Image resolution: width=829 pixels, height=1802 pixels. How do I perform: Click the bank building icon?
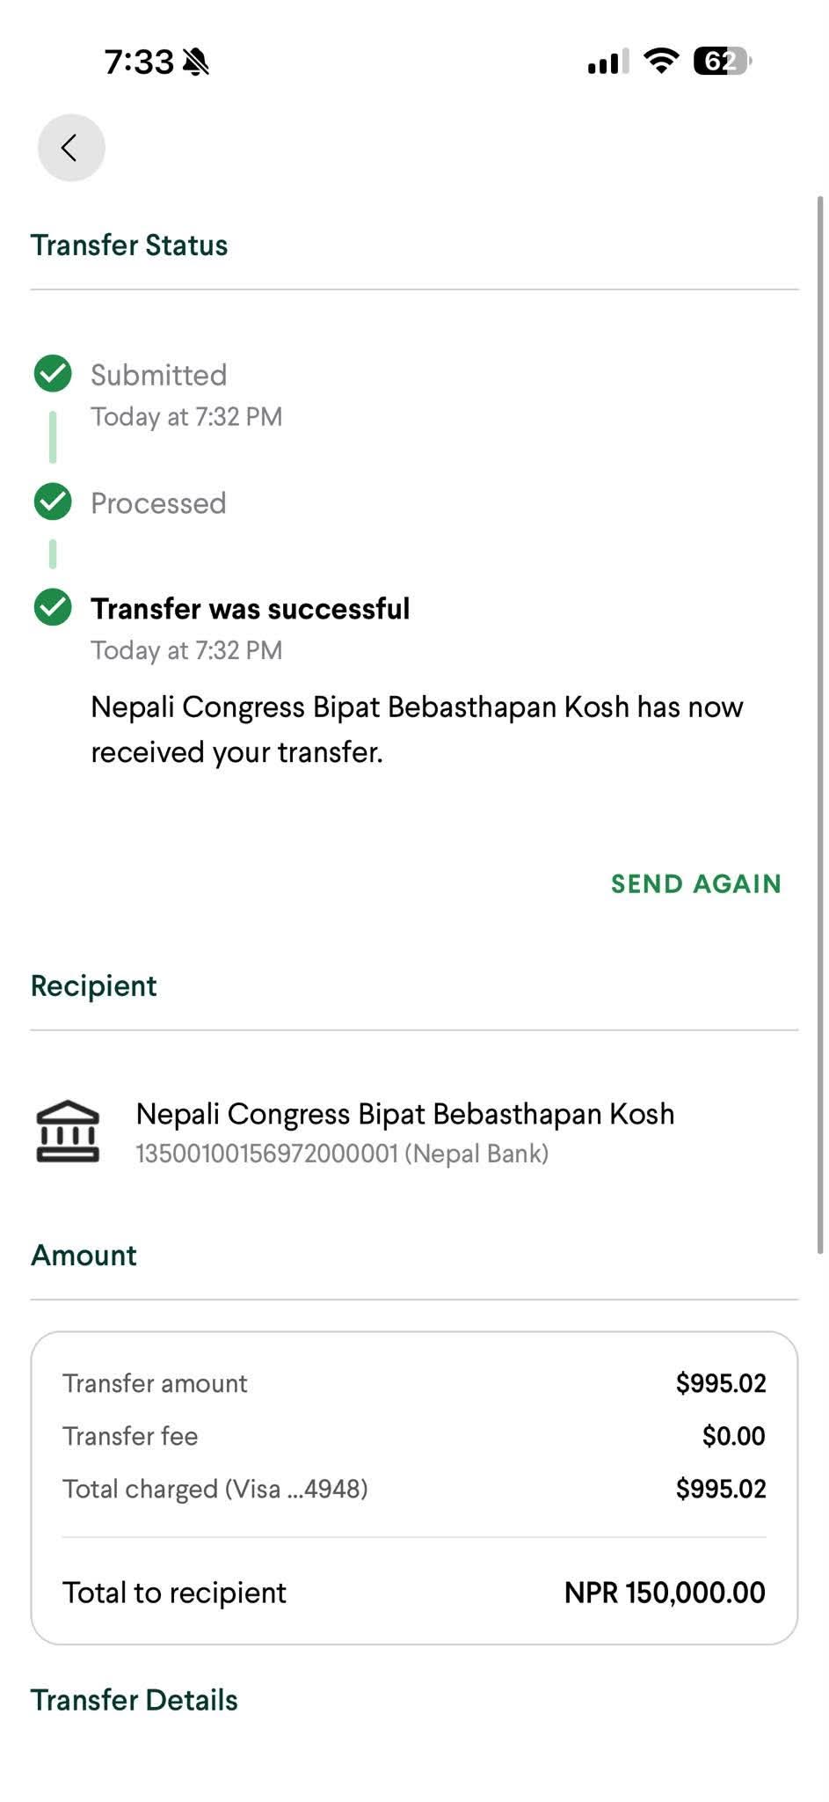pos(68,1132)
